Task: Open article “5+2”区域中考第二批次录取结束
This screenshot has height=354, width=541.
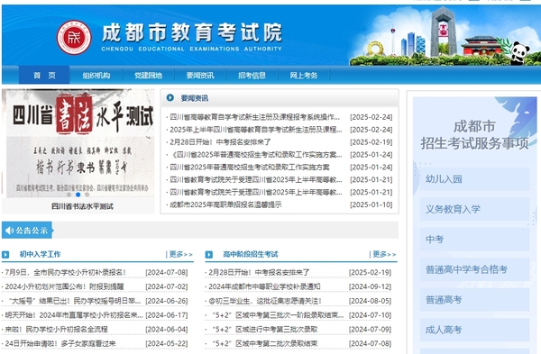Action: tap(263, 344)
